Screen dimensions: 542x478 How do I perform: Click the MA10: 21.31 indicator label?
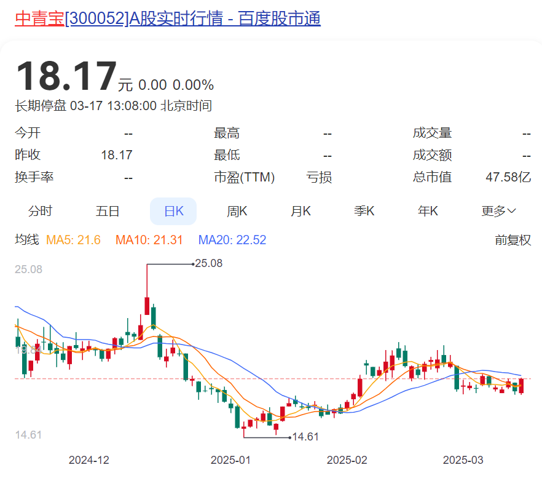pos(149,240)
